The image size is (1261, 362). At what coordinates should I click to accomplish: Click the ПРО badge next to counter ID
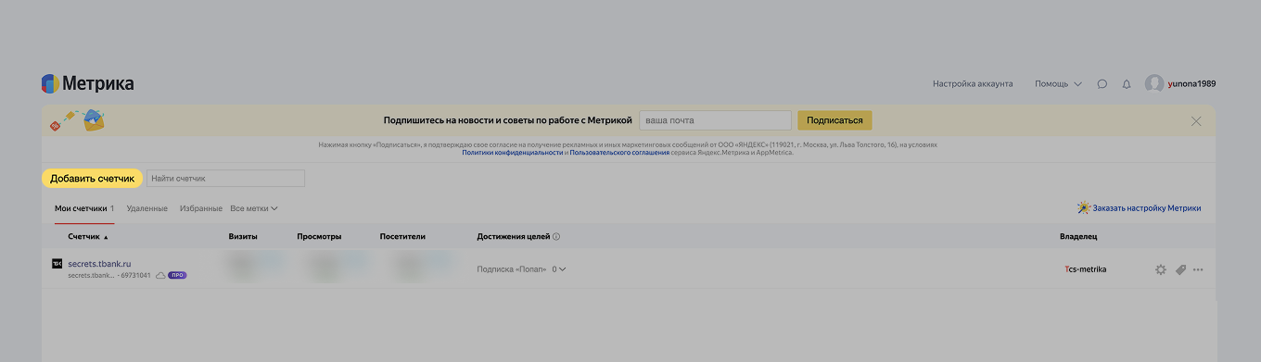[177, 275]
